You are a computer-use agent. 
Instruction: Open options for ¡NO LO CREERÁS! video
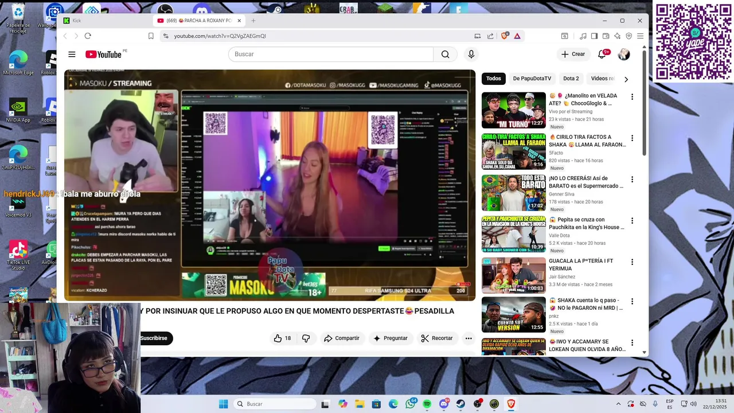633,180
